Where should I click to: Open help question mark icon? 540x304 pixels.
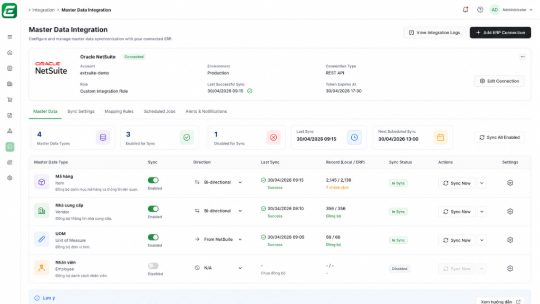(480, 9)
